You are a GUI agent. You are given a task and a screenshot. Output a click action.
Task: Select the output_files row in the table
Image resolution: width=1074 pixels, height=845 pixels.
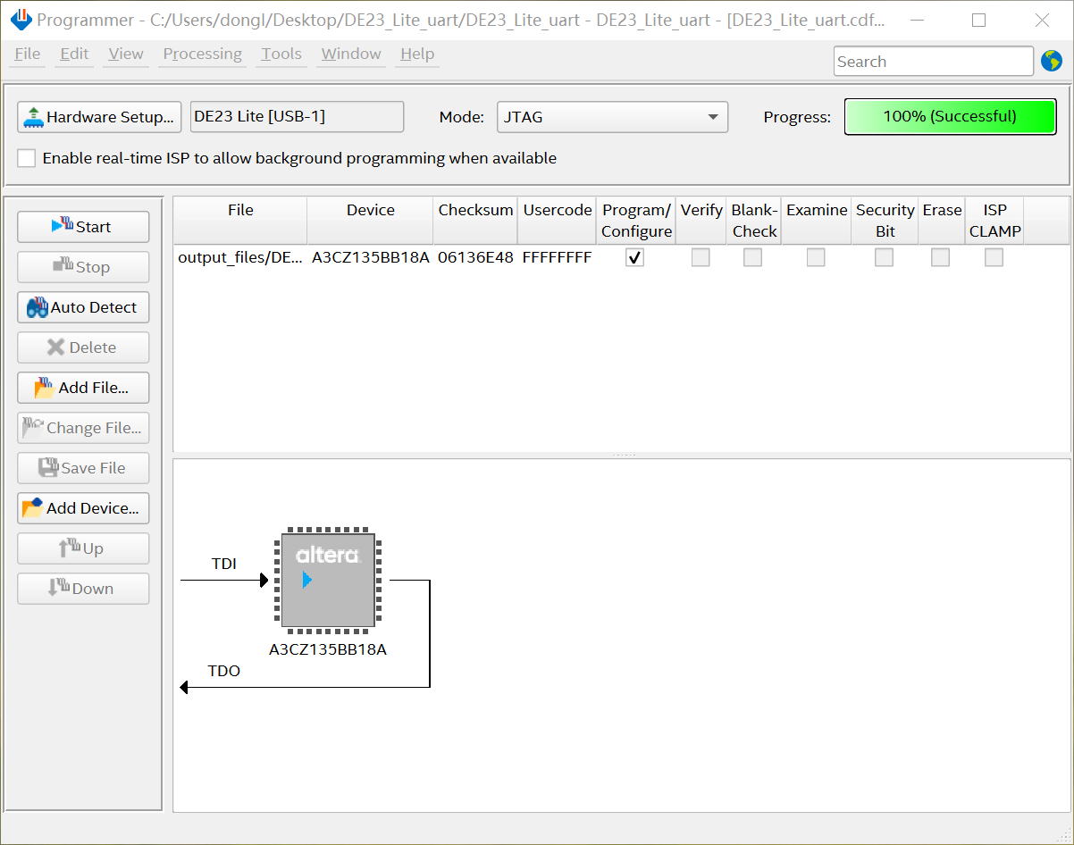[x=598, y=258]
